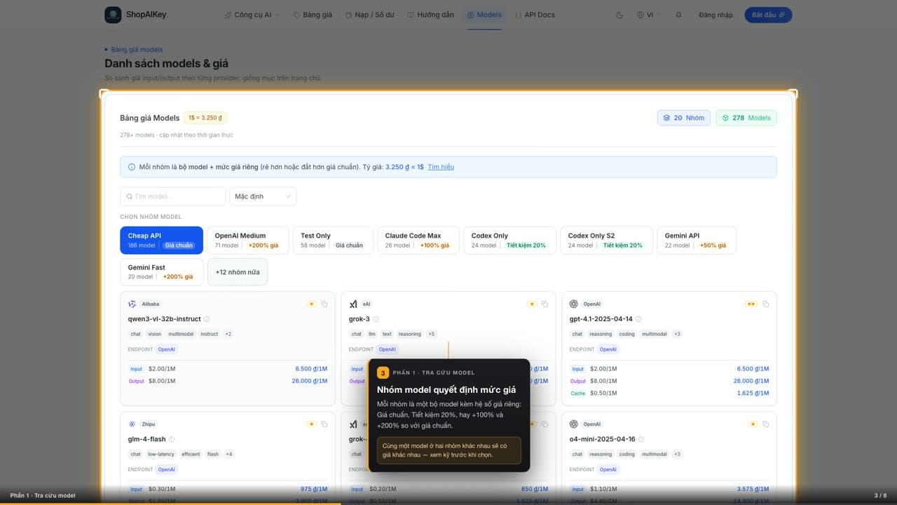This screenshot has width=897, height=505.
Task: Copy gpt-4.1-2025-04-14 model name icon
Action: (x=765, y=304)
